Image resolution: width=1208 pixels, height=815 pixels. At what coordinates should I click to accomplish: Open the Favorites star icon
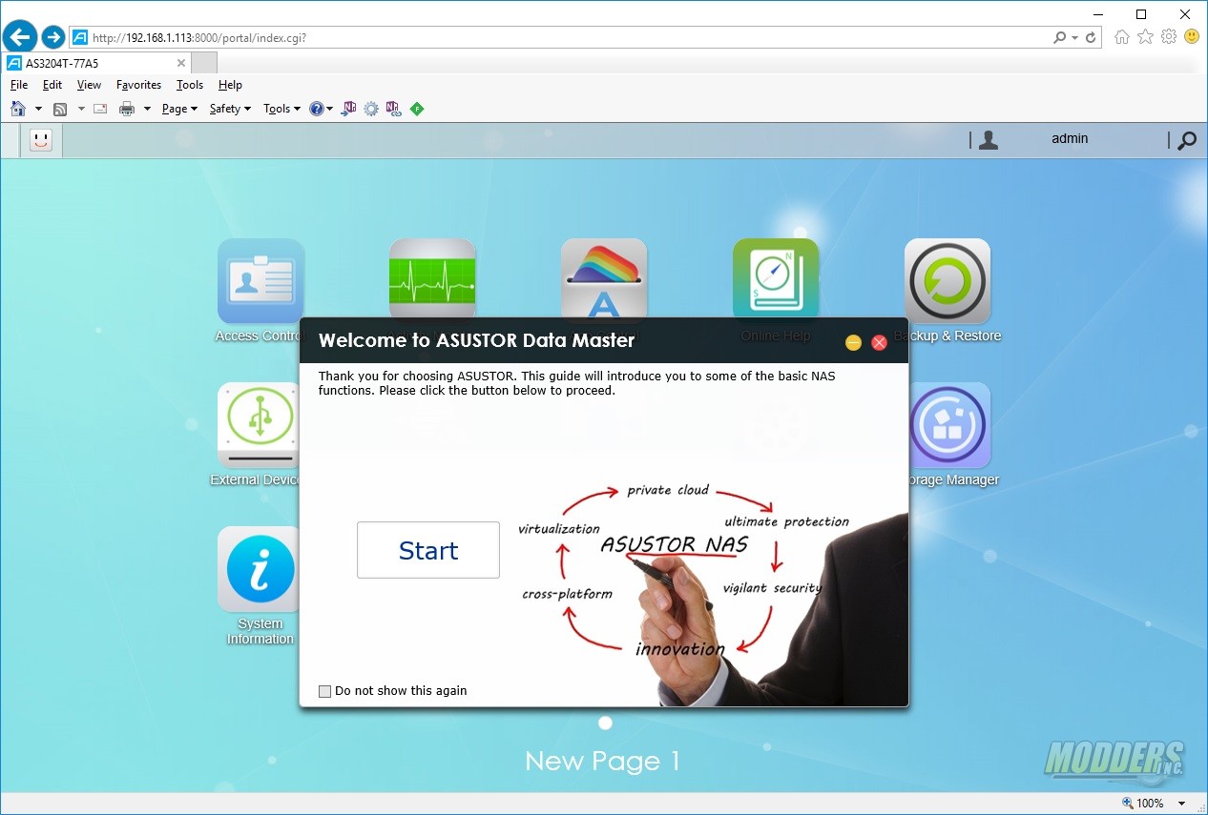(1145, 37)
